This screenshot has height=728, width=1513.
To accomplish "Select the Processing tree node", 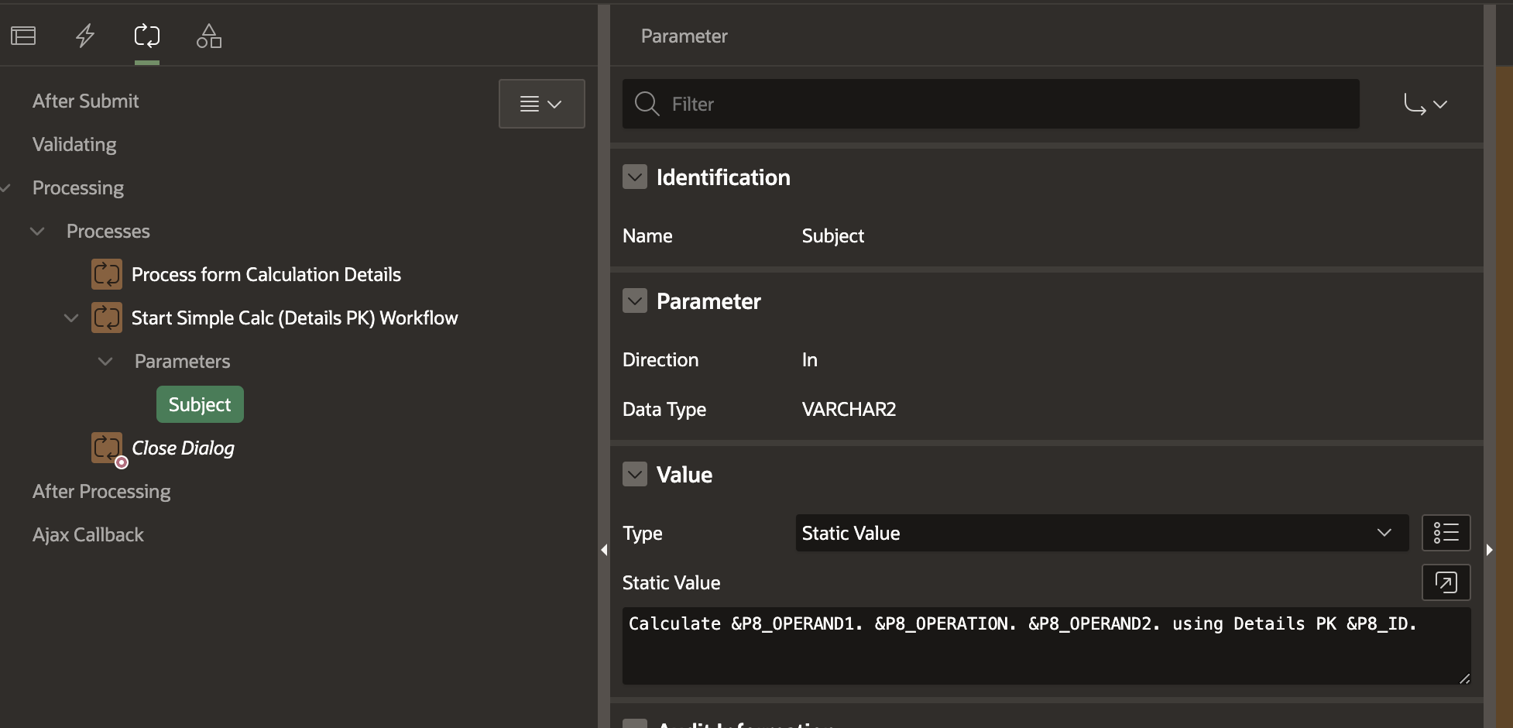I will coord(78,188).
